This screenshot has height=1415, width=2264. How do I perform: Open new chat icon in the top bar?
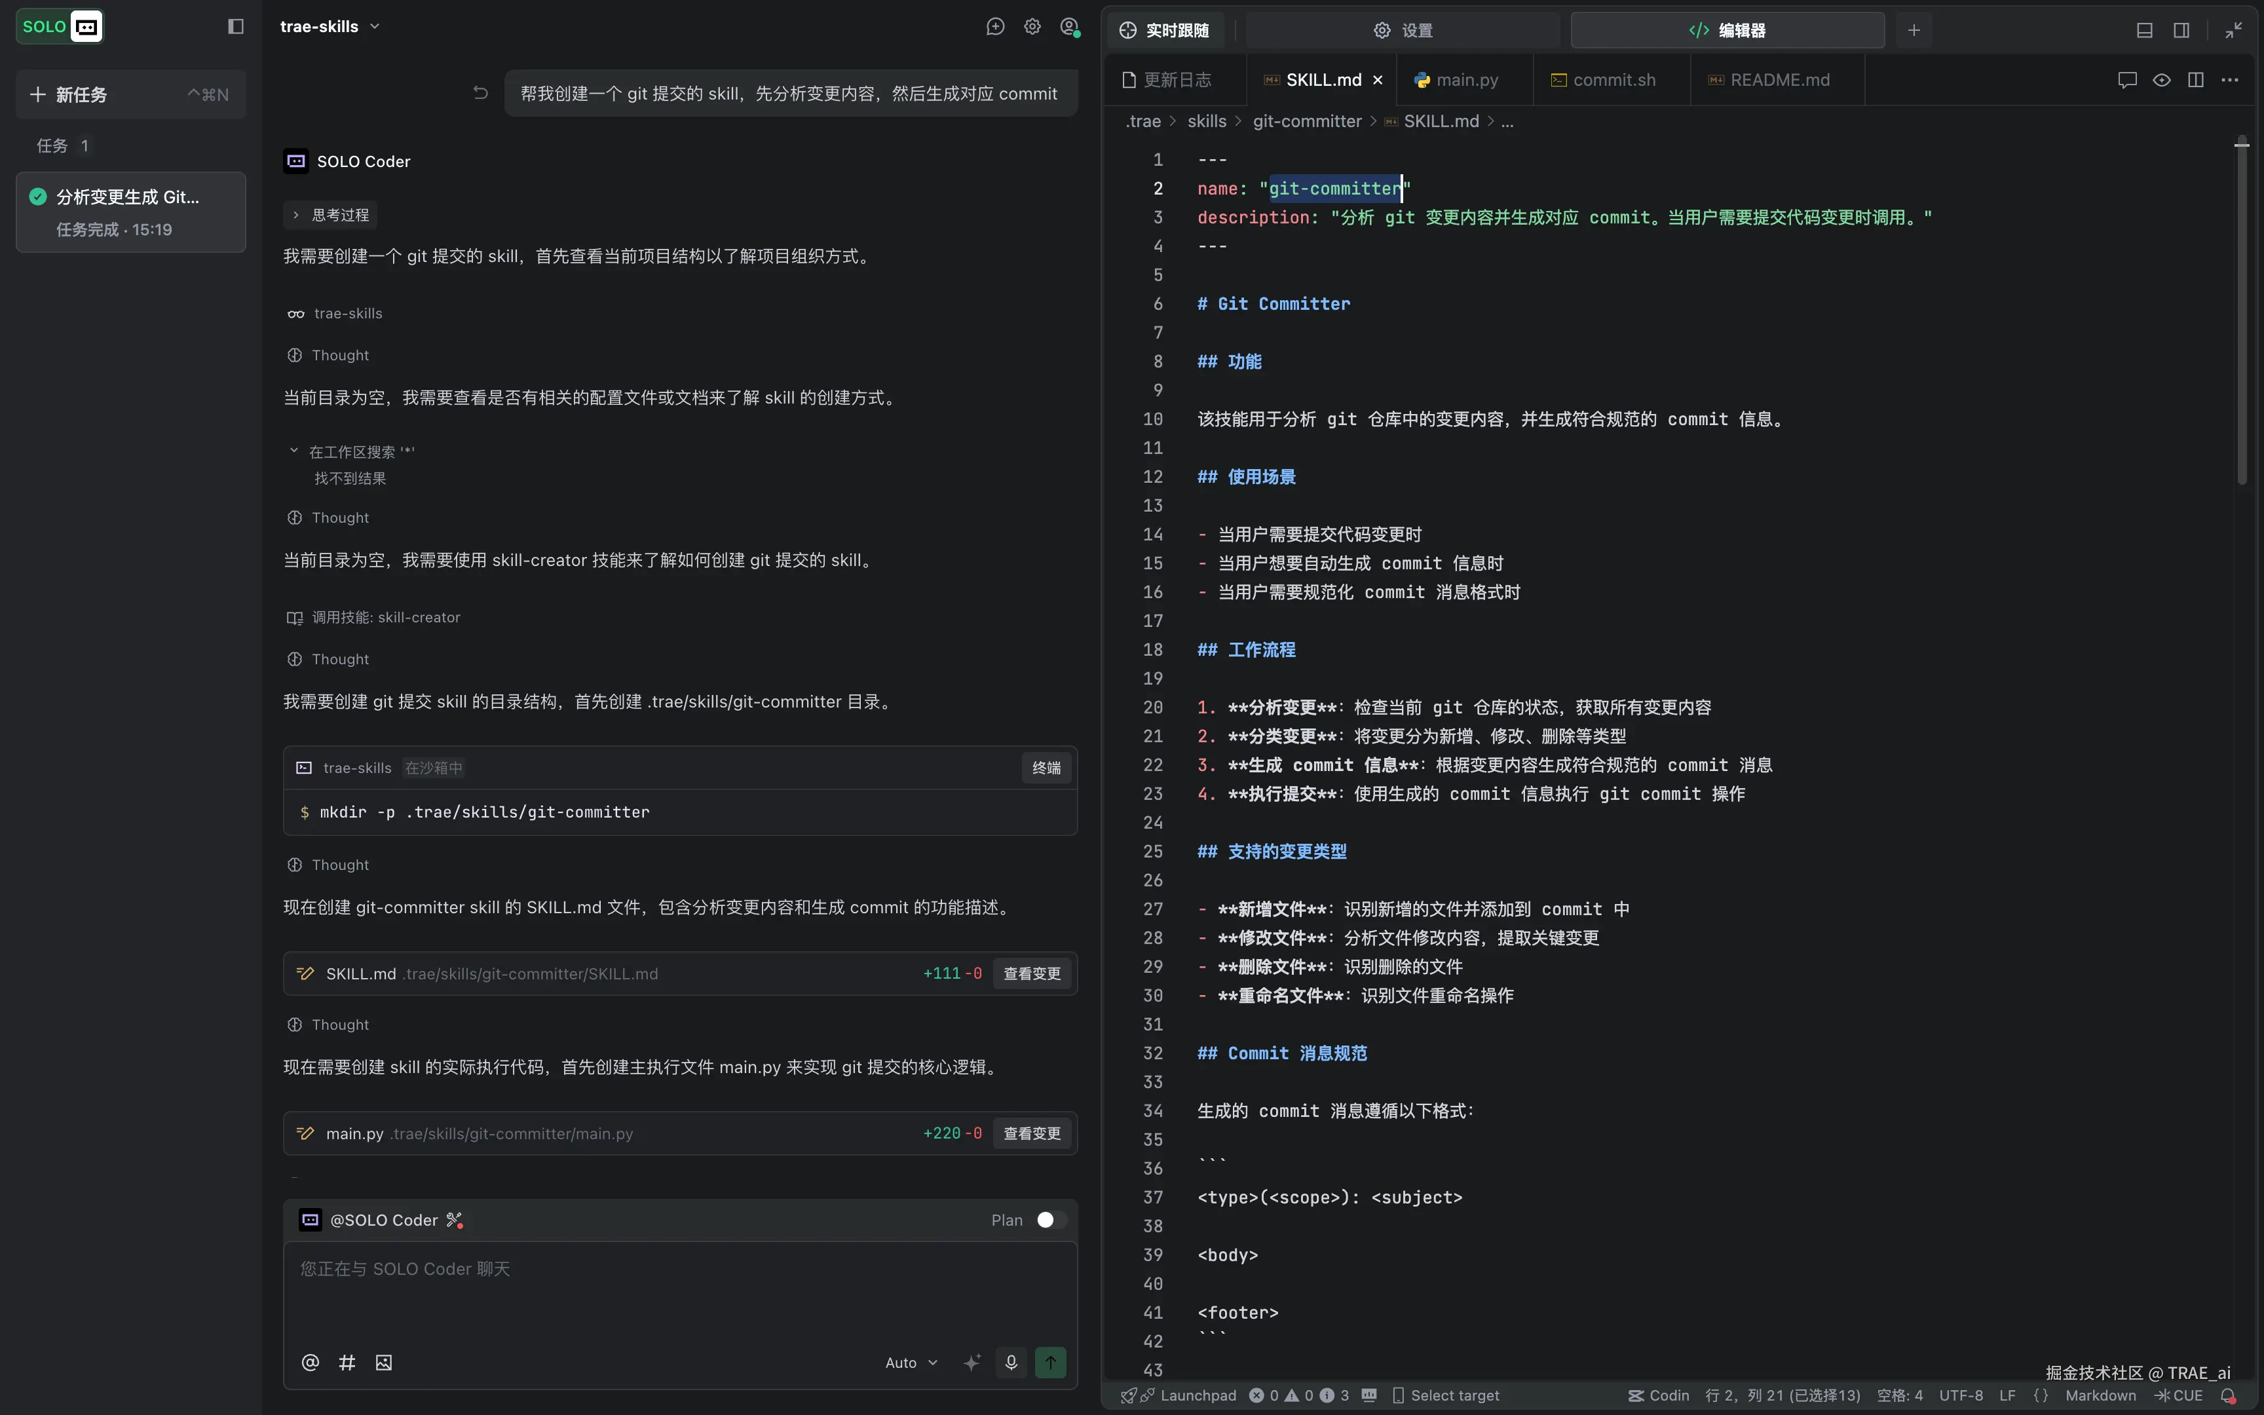pos(995,26)
